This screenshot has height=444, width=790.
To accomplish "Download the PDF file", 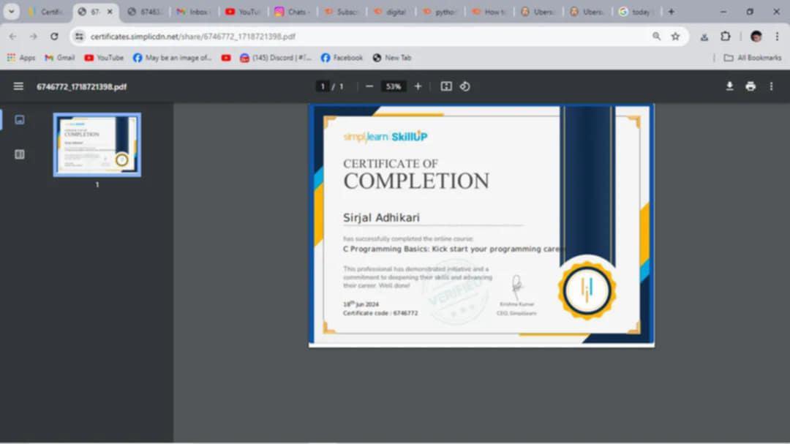I will (x=729, y=86).
